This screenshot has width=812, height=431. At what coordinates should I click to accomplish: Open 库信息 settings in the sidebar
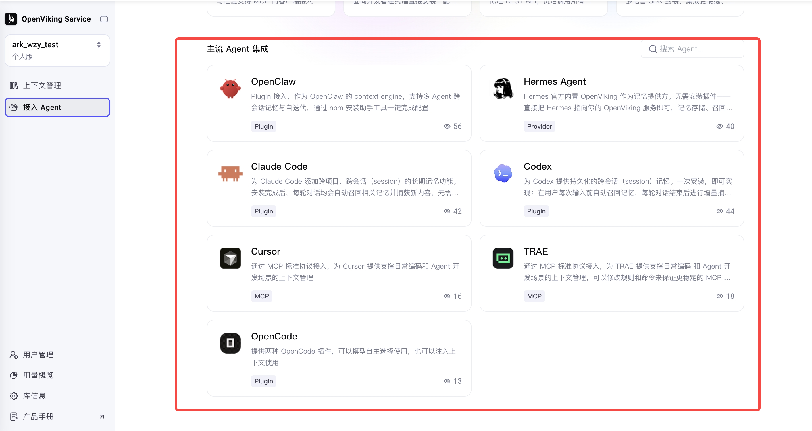[57, 396]
